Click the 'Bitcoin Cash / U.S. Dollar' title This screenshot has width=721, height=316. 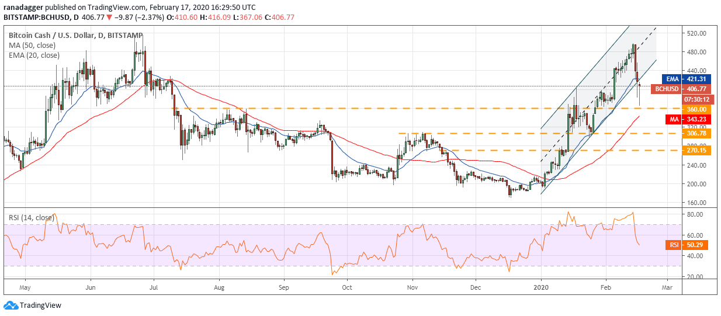53,35
